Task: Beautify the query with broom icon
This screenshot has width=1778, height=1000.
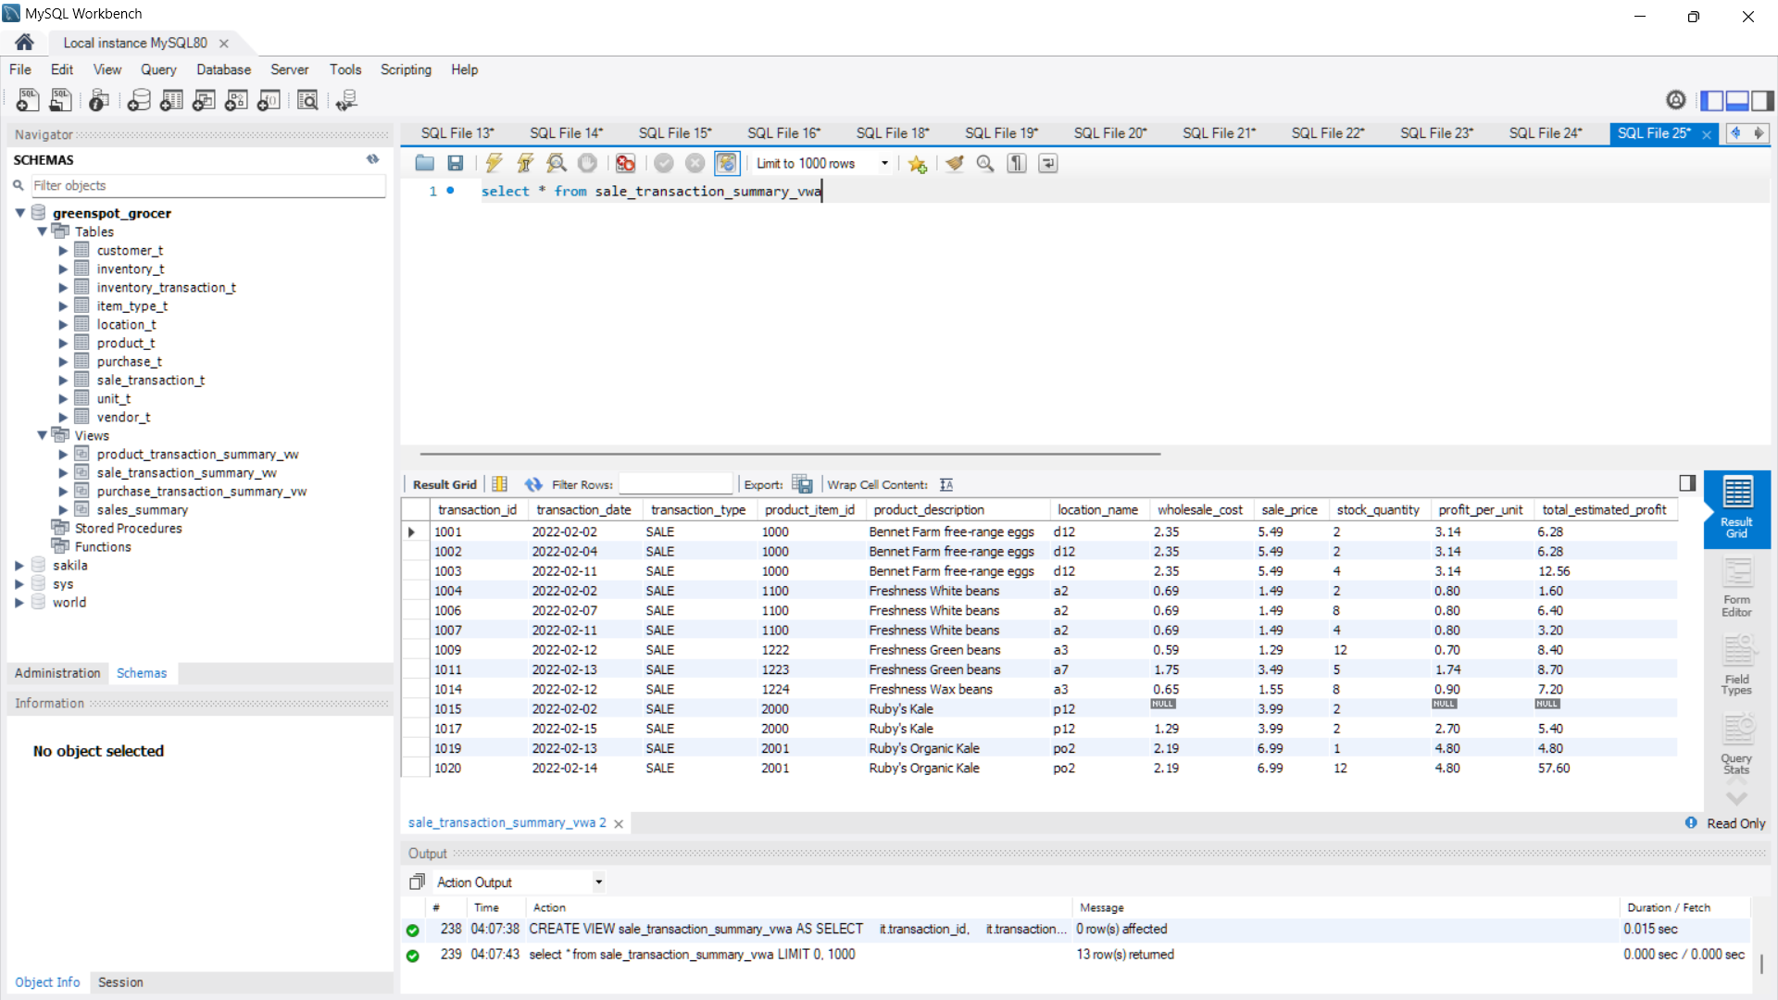Action: 955,163
